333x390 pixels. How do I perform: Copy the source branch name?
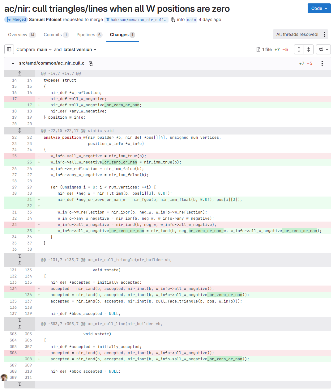pos(172,19)
